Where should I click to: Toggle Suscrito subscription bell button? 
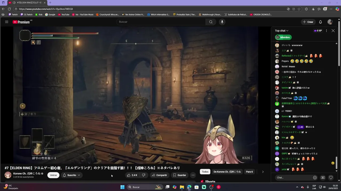[71, 175]
